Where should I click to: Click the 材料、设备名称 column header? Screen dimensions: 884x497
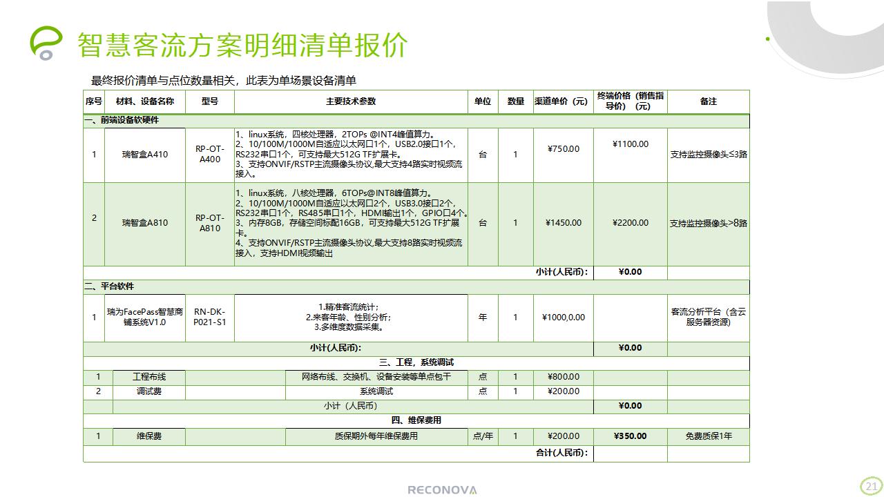(145, 101)
